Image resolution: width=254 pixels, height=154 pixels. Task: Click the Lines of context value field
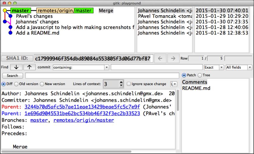(x=111, y=84)
